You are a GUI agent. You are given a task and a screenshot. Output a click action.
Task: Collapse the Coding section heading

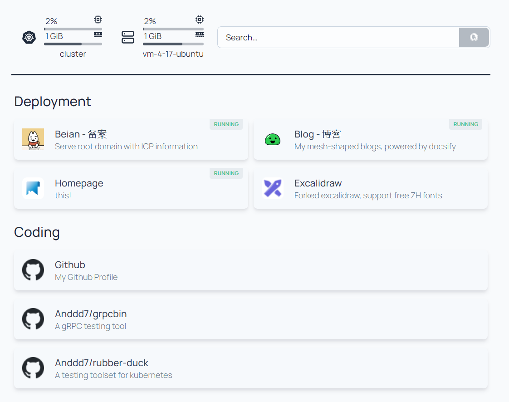[x=37, y=232]
